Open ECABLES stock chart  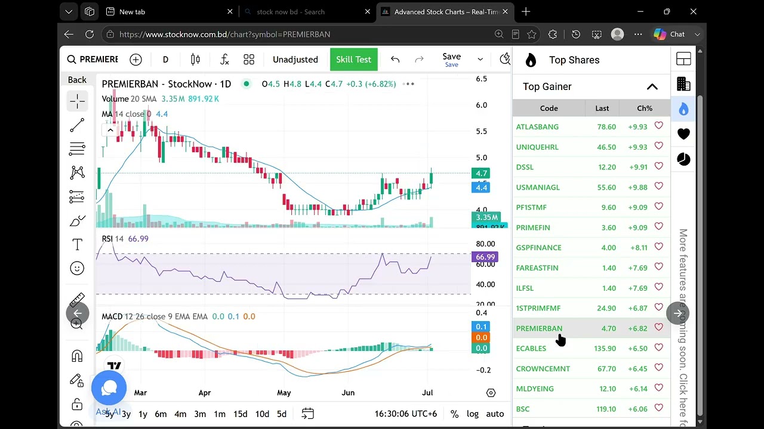coord(531,349)
